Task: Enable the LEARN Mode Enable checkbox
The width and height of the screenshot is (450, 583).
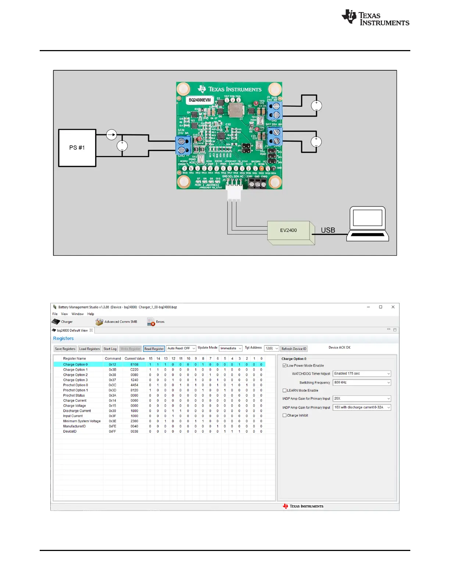Action: pos(285,391)
